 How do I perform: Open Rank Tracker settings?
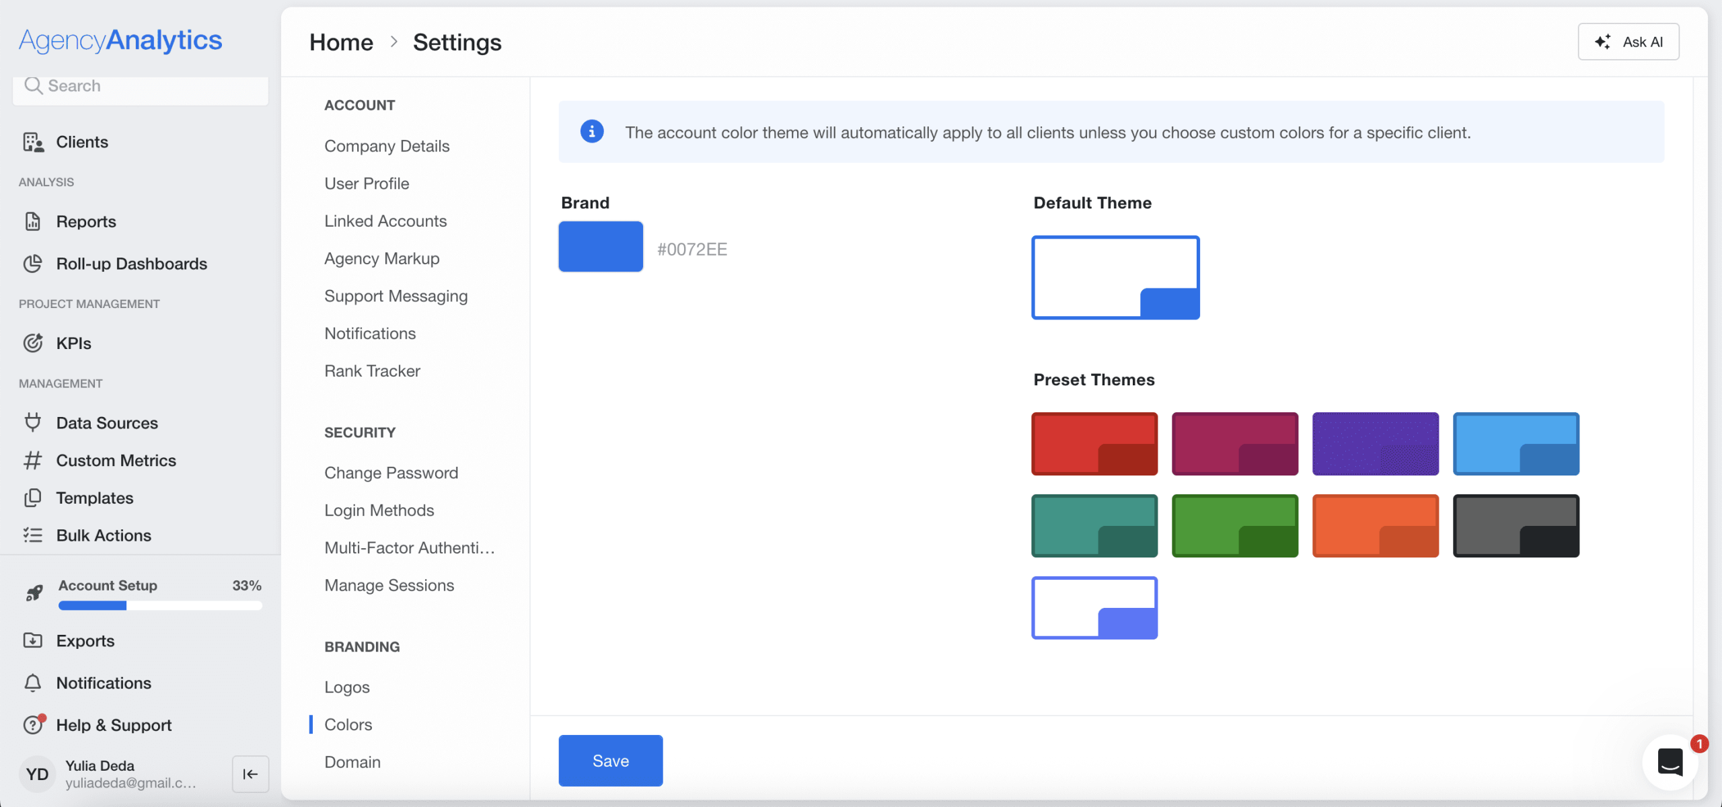(372, 371)
